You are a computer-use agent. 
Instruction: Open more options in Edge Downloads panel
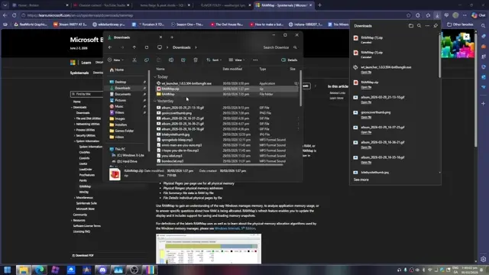[428, 26]
